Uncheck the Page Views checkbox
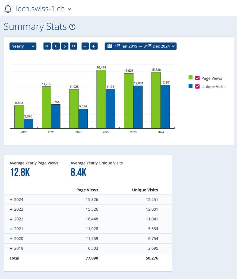 click(198, 78)
